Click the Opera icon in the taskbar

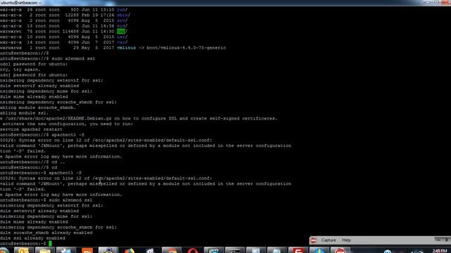tap(192, 251)
